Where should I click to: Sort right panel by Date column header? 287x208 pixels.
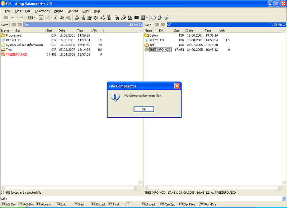click(x=195, y=30)
